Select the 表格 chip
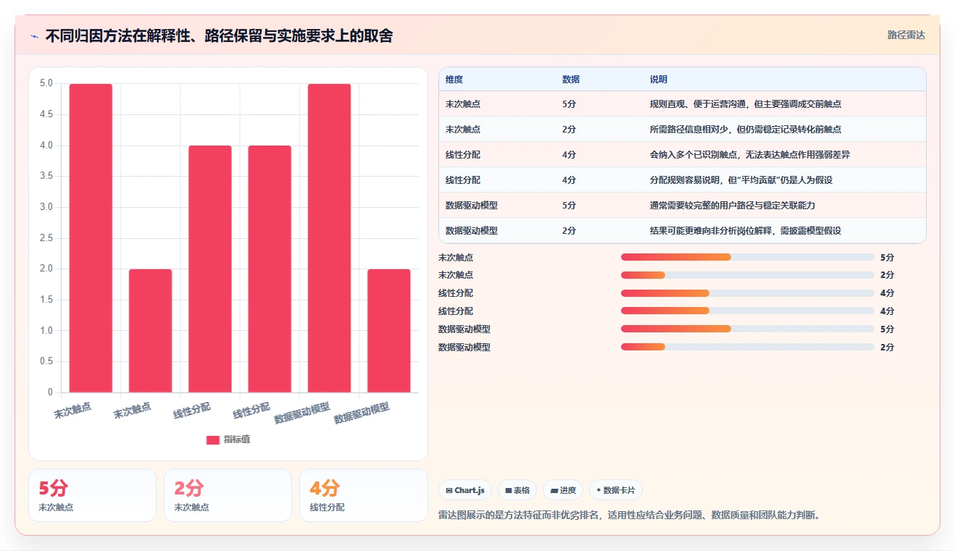 pos(517,490)
